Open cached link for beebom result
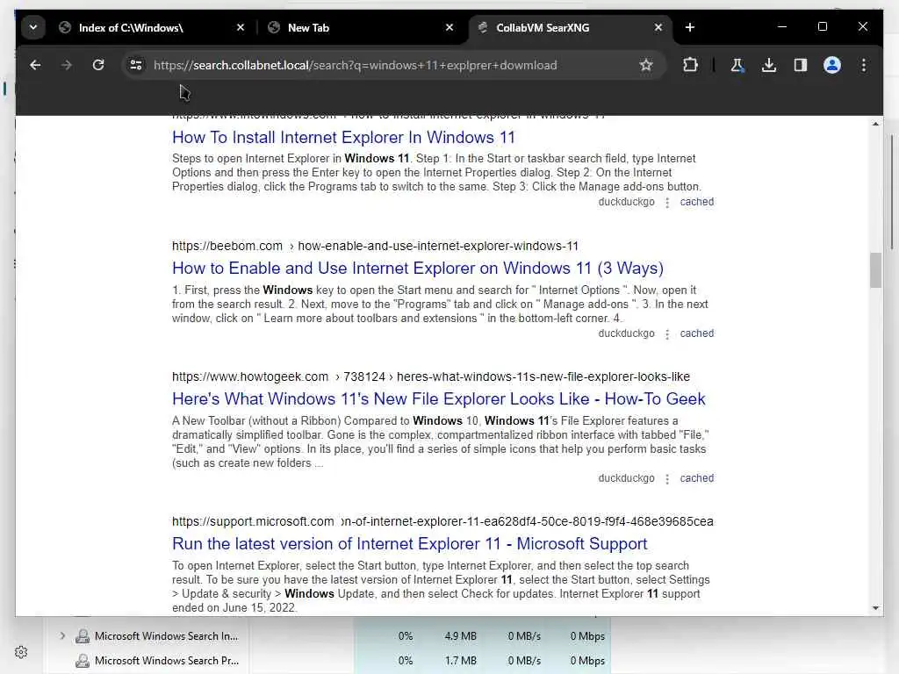899x674 pixels. click(696, 333)
